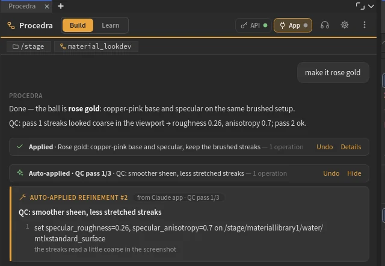The height and width of the screenshot is (266, 385).
Task: Select the API connection button
Action: coord(254,25)
